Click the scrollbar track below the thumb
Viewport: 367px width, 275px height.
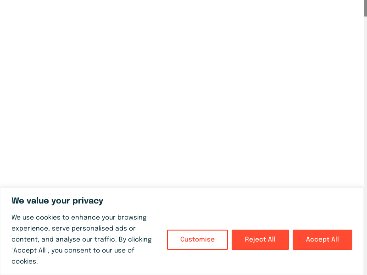[365, 137]
